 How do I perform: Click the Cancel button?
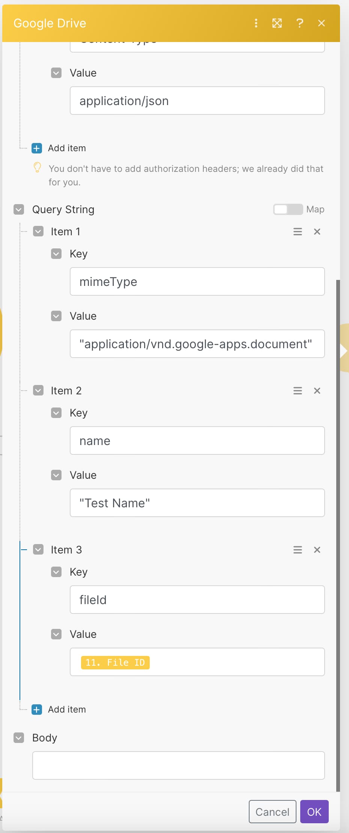272,812
